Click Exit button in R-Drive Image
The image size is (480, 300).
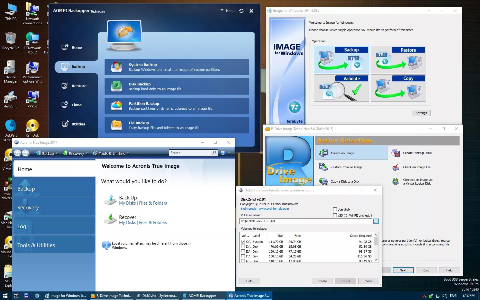(x=426, y=270)
